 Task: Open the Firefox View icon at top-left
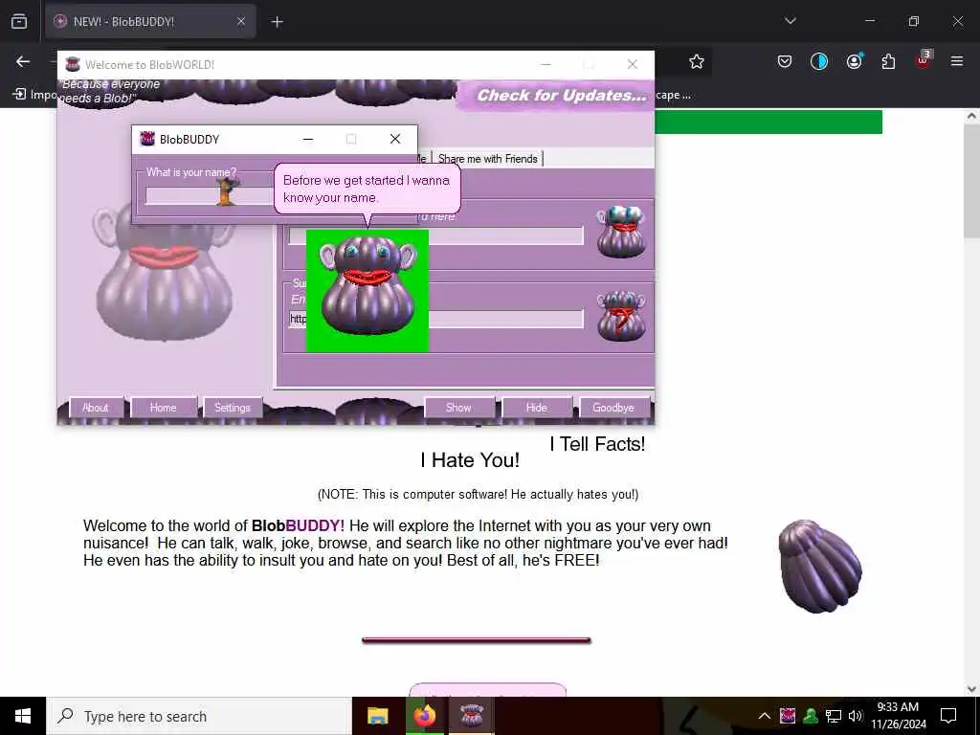19,21
